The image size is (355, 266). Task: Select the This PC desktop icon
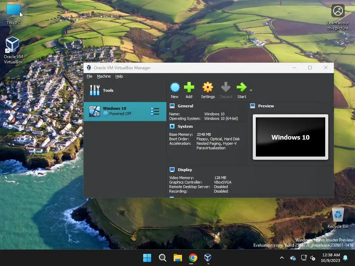[x=14, y=15]
